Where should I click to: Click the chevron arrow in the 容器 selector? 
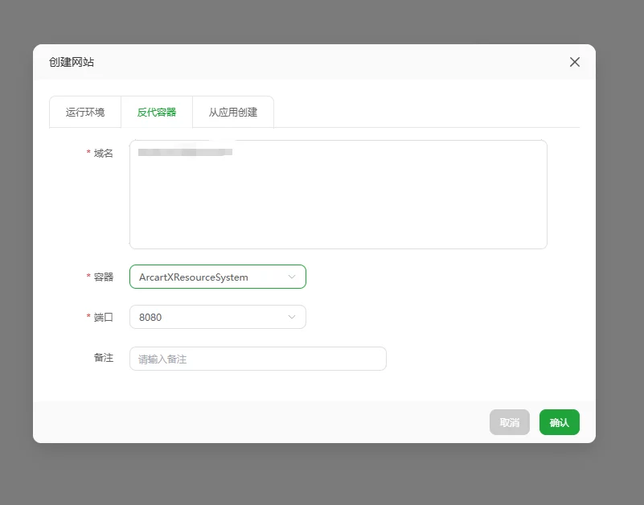point(292,277)
